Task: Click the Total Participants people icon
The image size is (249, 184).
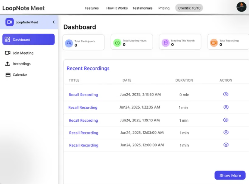Action: tap(69, 43)
